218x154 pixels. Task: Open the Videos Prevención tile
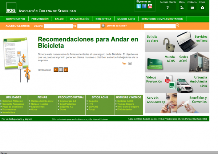pyautogui.click(x=161, y=83)
